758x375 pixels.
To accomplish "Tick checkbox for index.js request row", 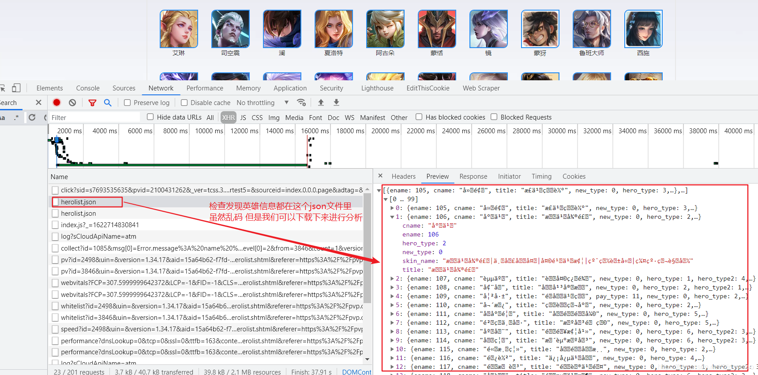I will pyautogui.click(x=55, y=225).
